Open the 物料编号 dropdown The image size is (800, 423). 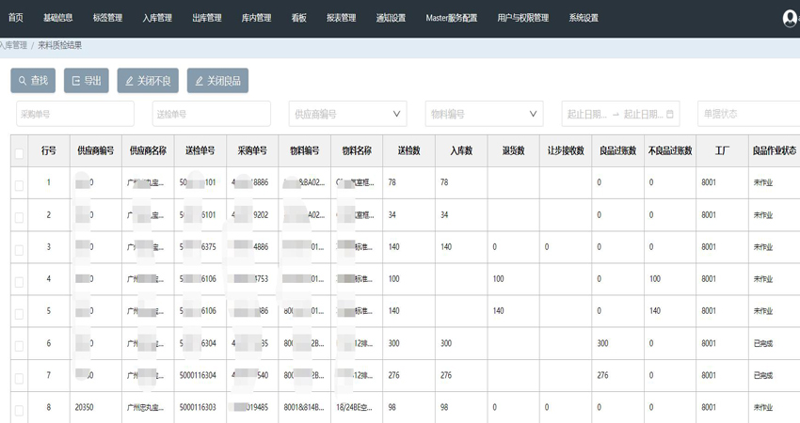point(484,115)
